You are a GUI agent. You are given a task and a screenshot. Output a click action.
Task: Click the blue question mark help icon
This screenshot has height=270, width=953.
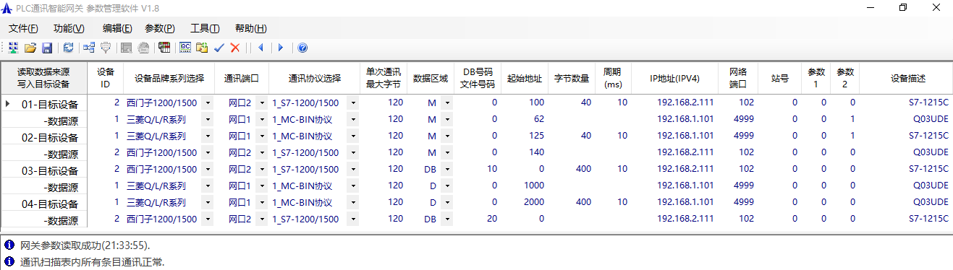302,48
